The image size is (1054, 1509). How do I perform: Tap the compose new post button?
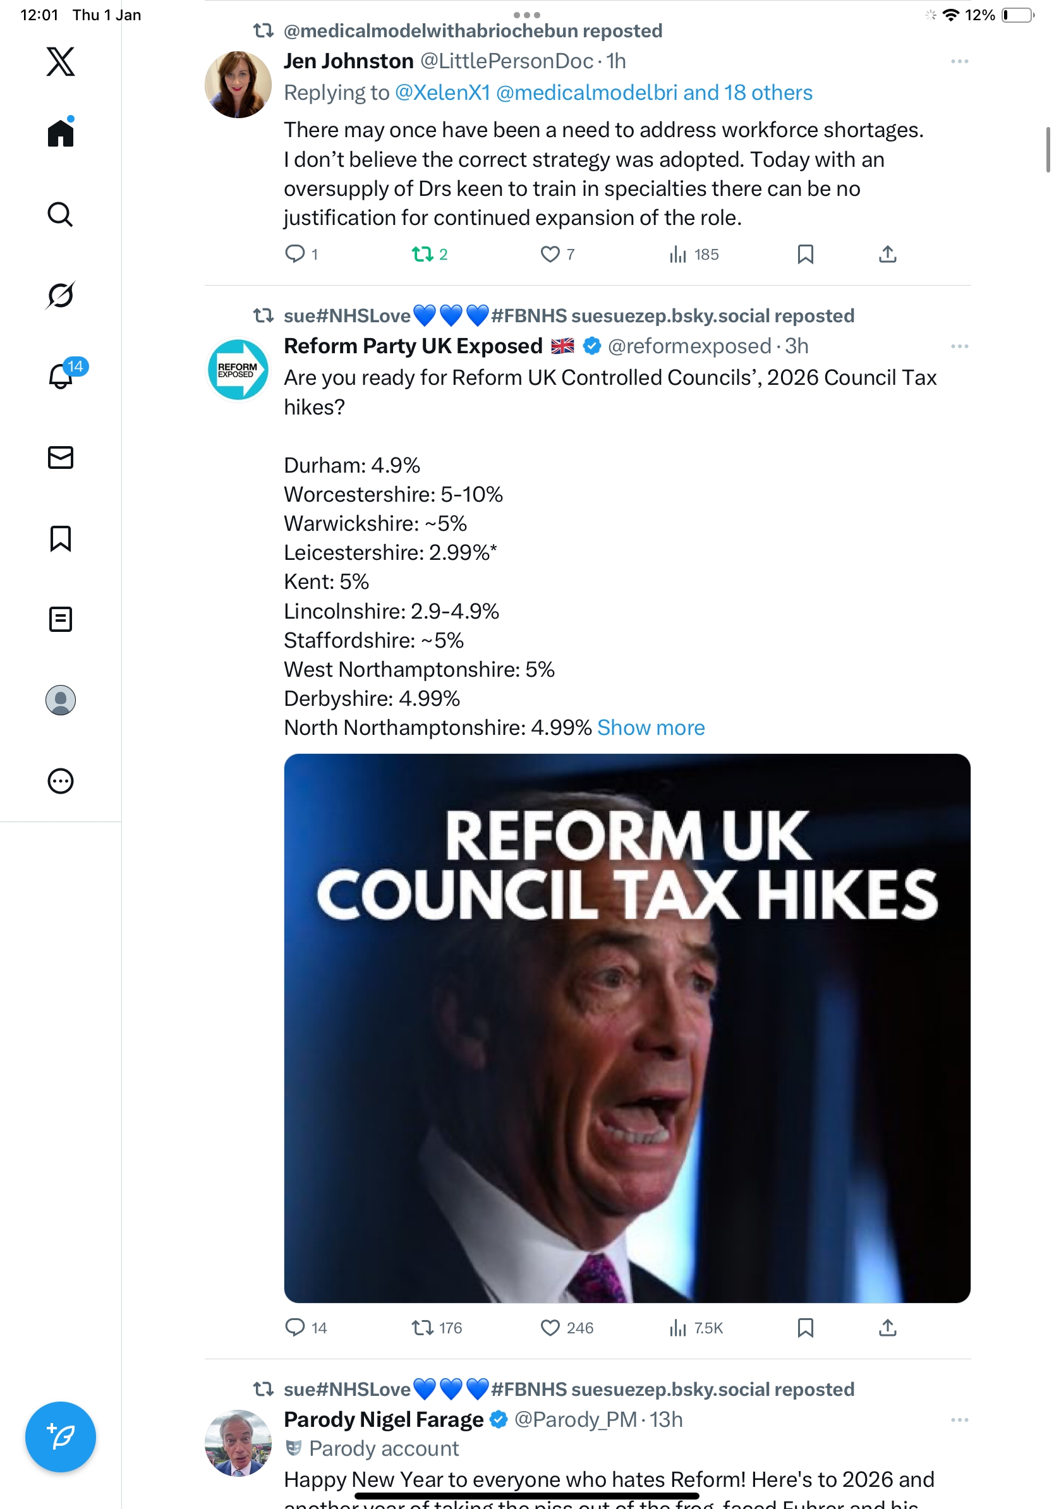[61, 1437]
